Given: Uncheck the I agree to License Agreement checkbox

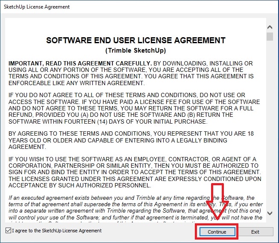Looking at the screenshot, I should coord(8,230).
